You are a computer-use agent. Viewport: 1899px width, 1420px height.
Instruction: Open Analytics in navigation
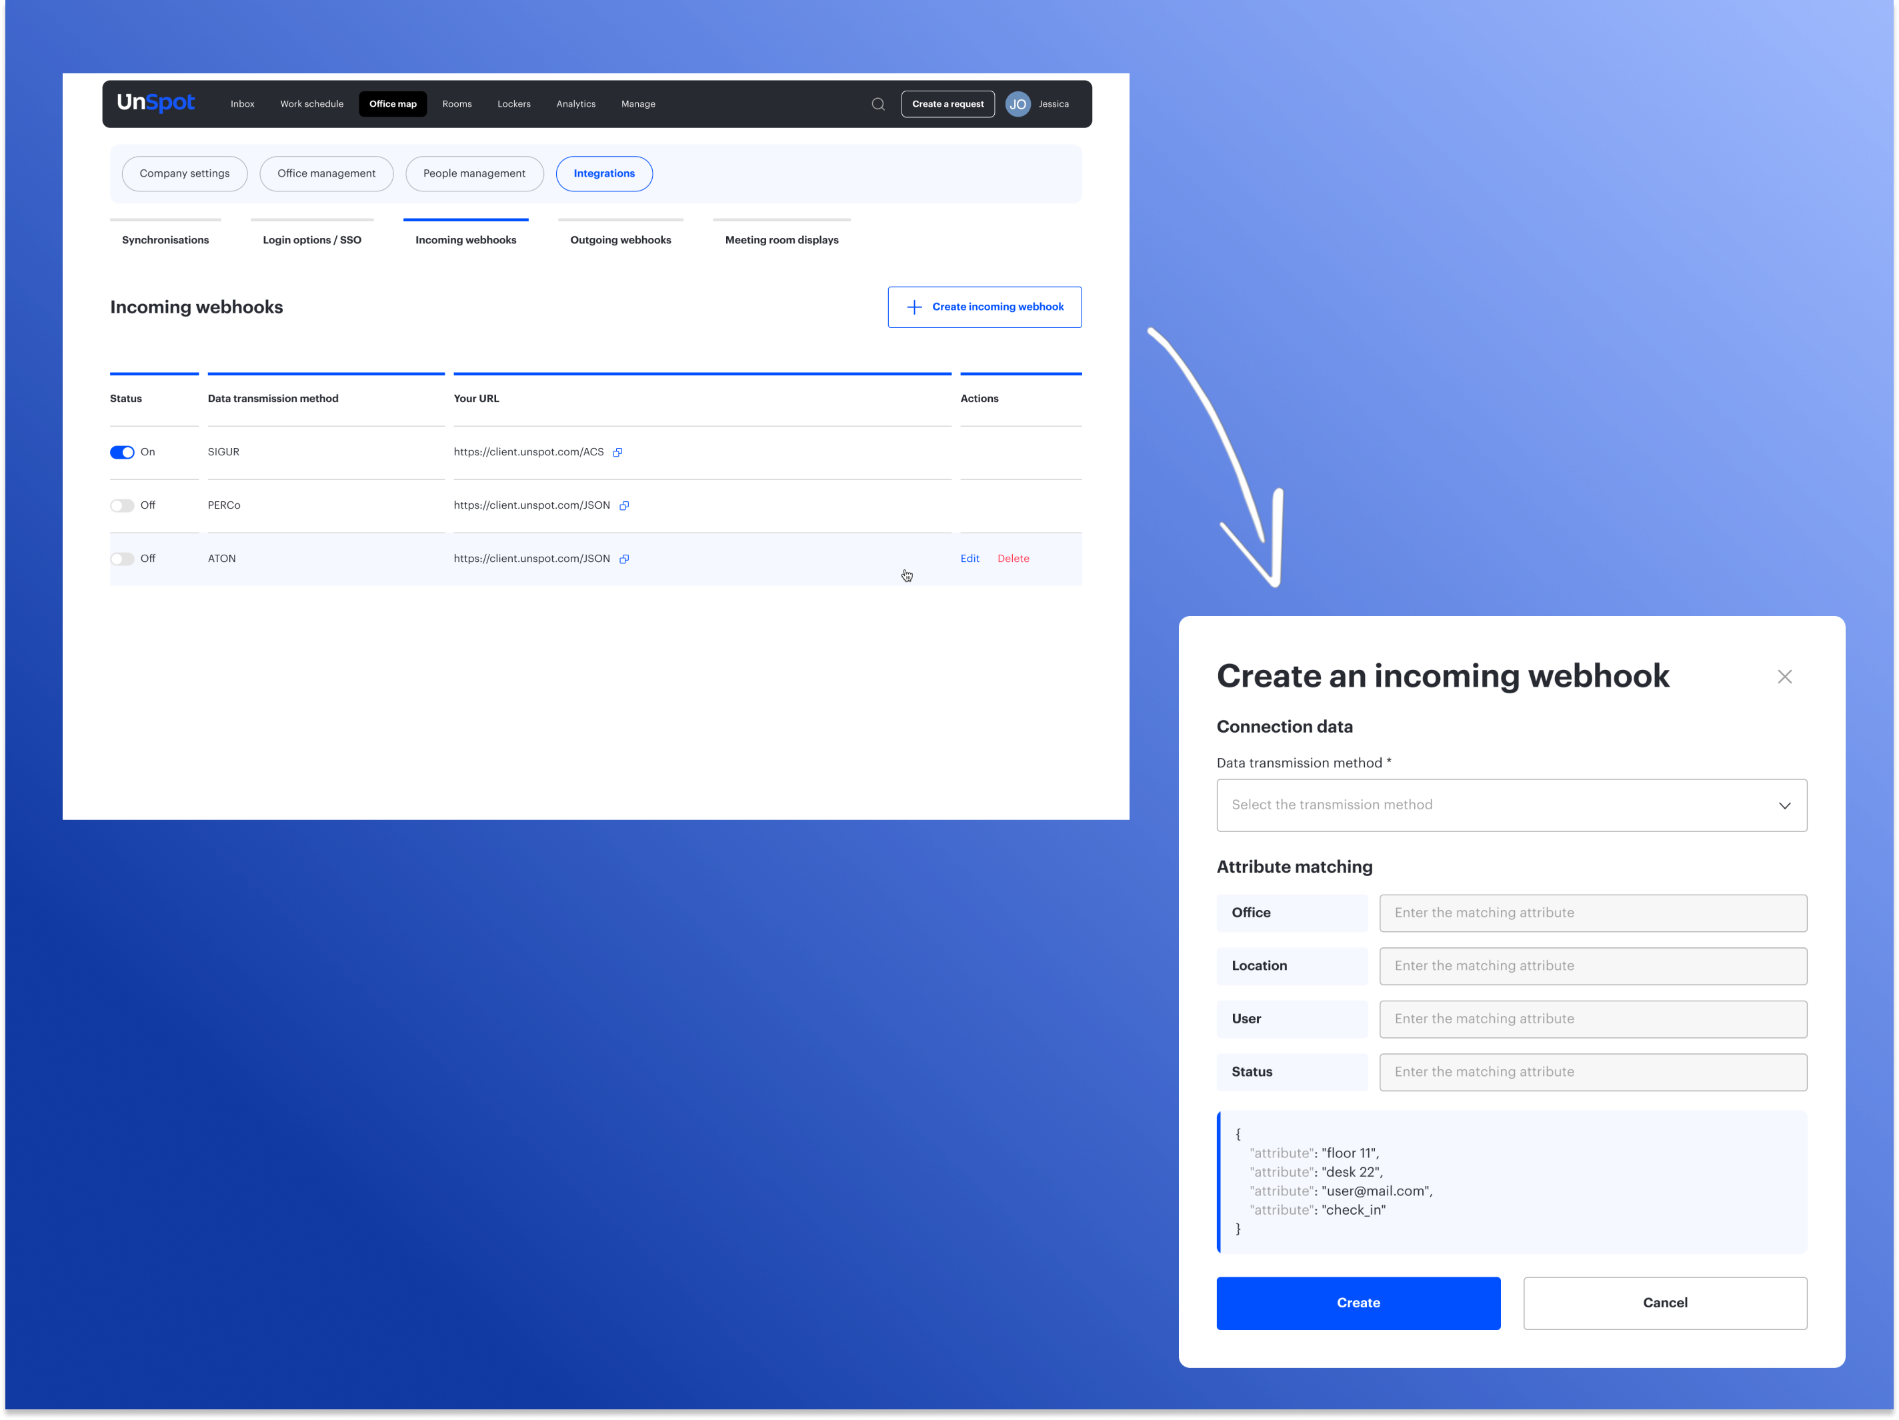tap(575, 104)
